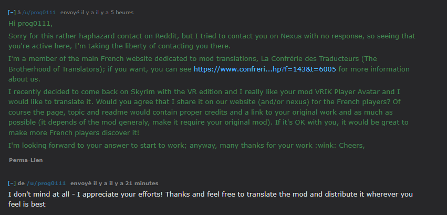
Task: Click the 'il y a 5 heures' timestamp
Action: click(x=115, y=13)
